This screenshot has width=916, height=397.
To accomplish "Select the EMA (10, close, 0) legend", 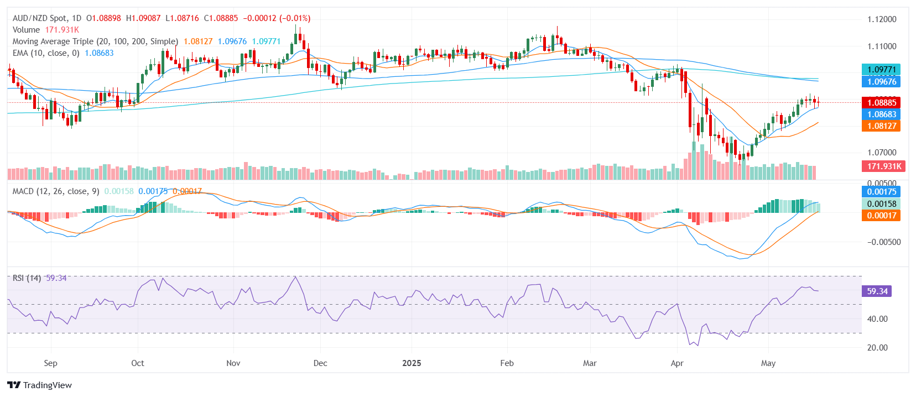I will coord(46,53).
